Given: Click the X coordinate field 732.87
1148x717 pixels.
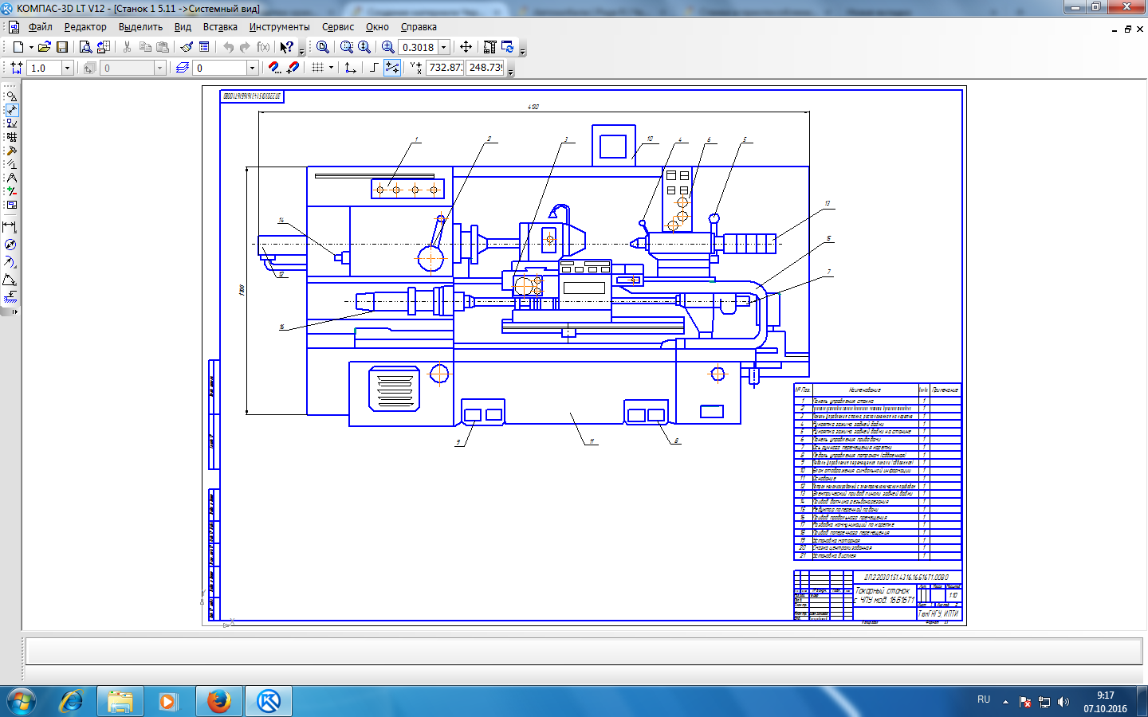Looking at the screenshot, I should [x=445, y=68].
